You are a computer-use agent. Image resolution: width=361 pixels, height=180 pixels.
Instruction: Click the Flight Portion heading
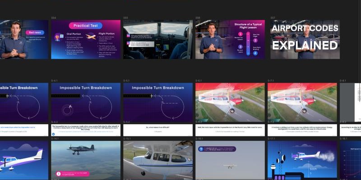coord(106,34)
